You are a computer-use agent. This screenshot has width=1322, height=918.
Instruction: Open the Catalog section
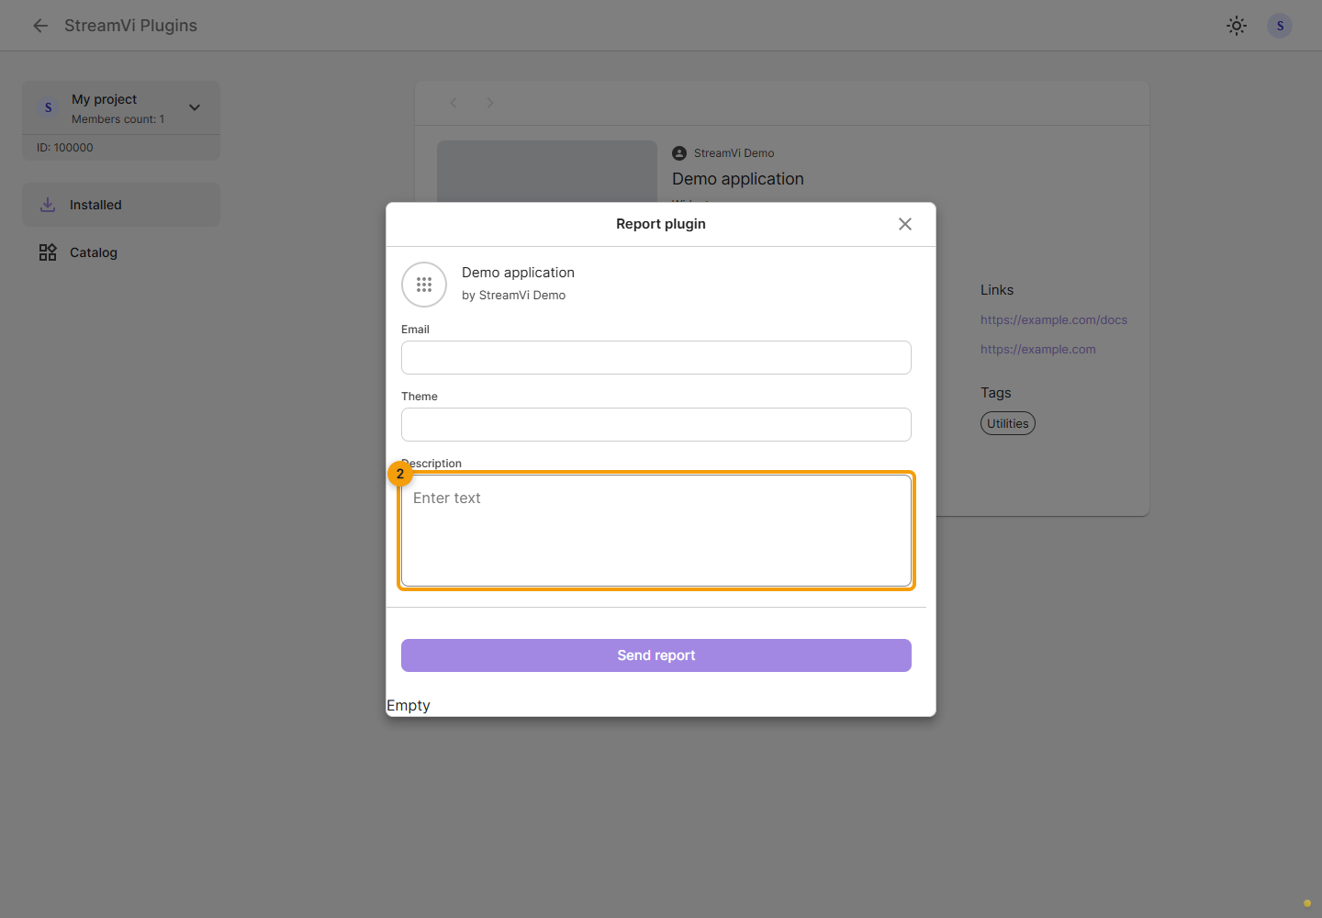pos(121,252)
